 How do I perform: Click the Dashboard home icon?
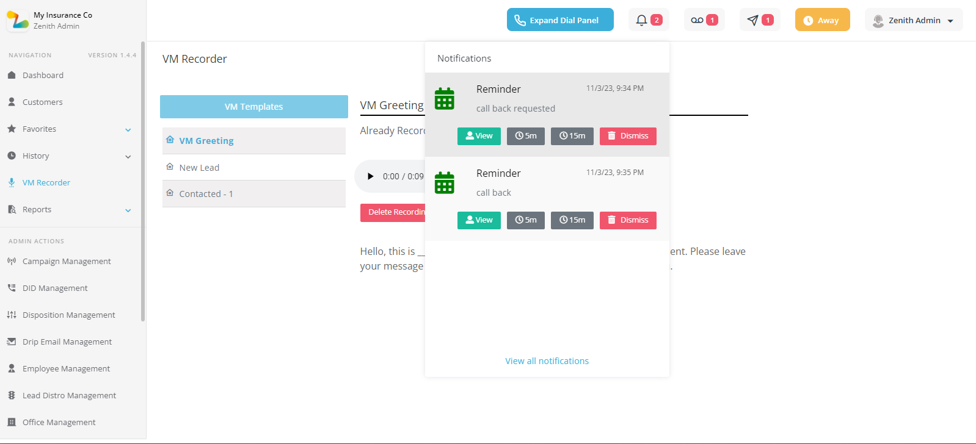tap(12, 75)
